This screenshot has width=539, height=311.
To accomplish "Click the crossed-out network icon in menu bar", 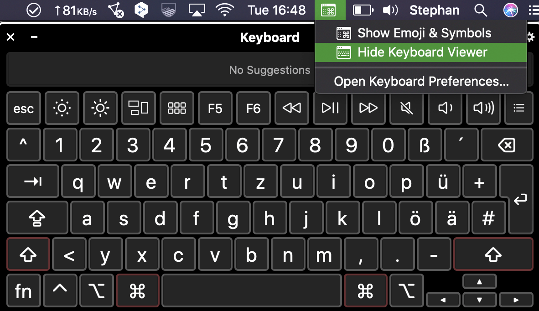I will tap(116, 10).
